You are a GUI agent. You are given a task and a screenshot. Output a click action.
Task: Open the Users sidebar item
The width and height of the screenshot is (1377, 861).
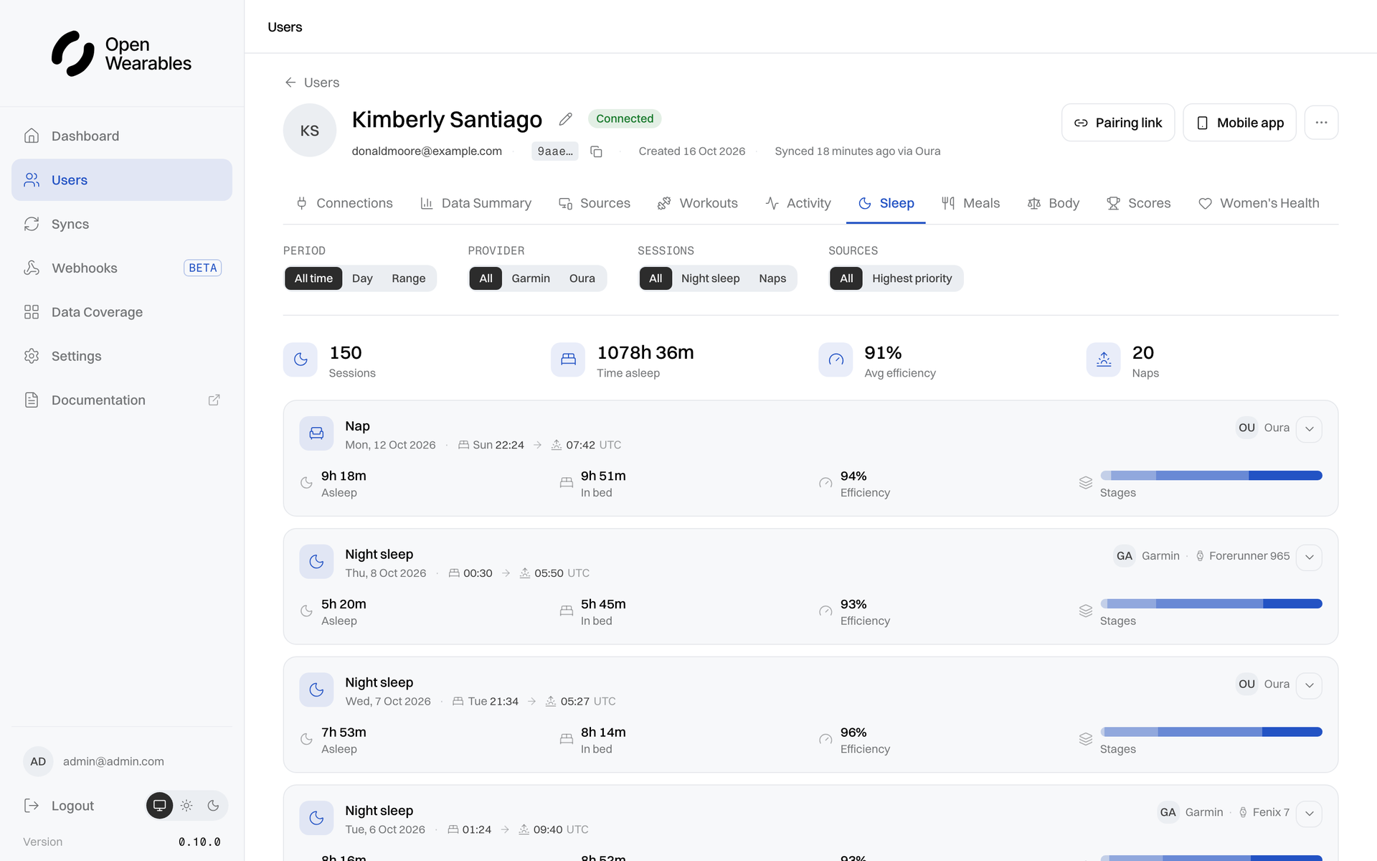click(x=122, y=180)
